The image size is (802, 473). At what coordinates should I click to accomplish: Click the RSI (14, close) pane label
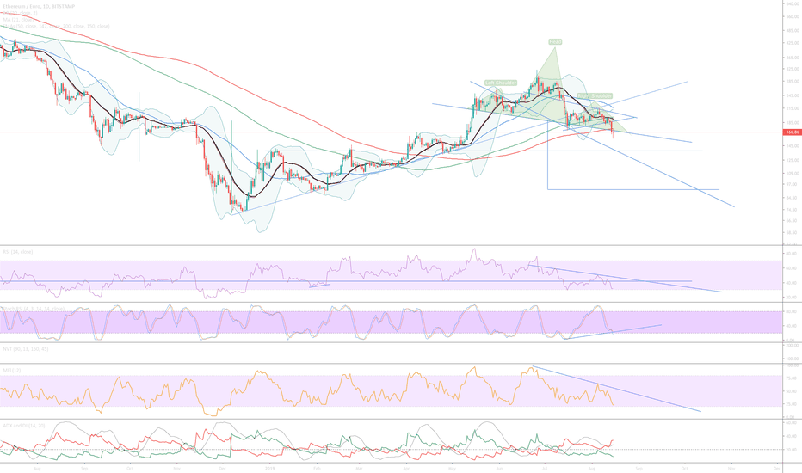18,252
